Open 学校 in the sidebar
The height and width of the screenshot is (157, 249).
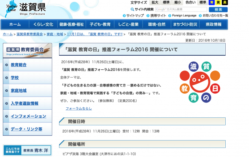[x=14, y=78]
